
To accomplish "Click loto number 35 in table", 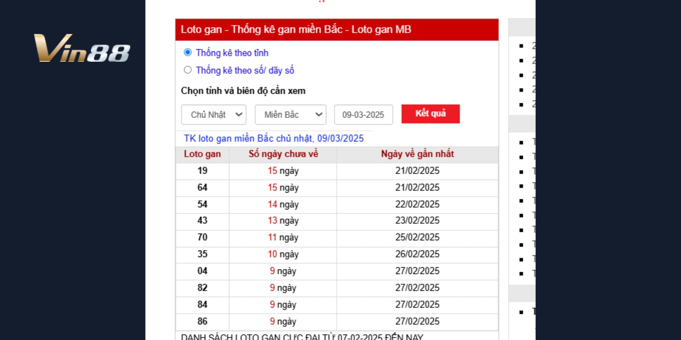I will [x=202, y=254].
